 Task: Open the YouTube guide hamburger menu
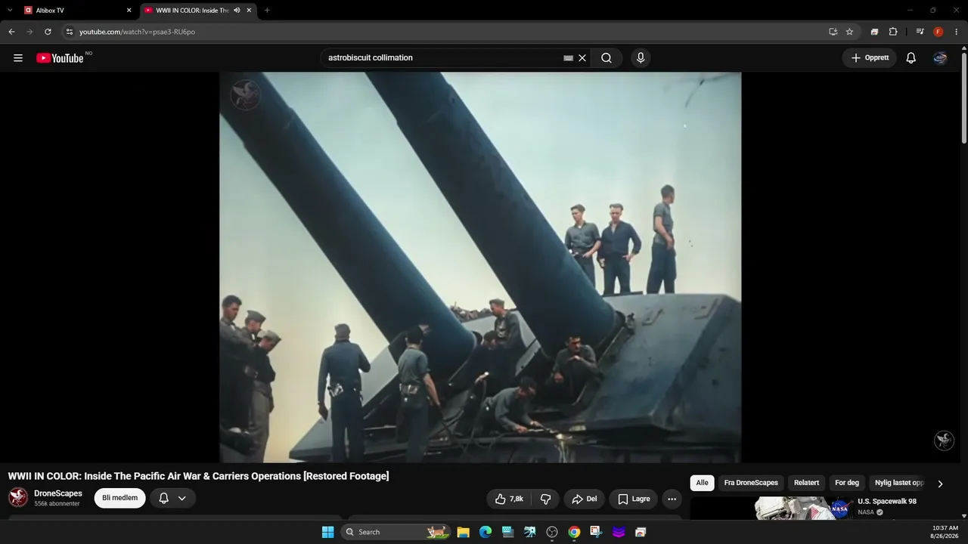coord(18,58)
